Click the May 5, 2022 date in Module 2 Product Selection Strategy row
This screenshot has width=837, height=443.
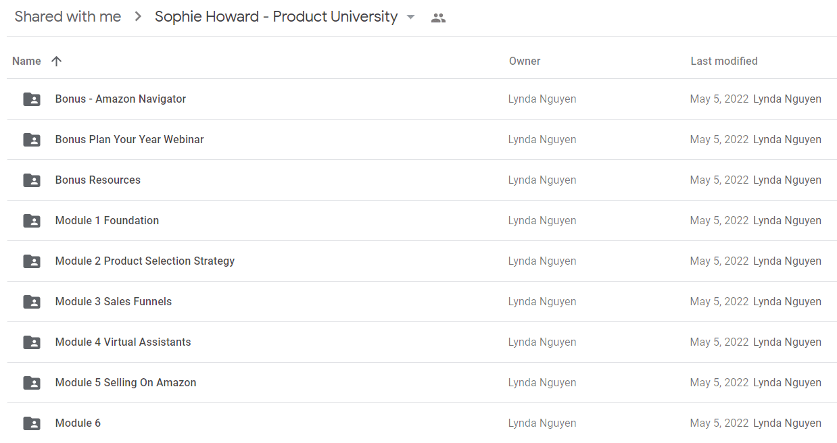coord(719,261)
